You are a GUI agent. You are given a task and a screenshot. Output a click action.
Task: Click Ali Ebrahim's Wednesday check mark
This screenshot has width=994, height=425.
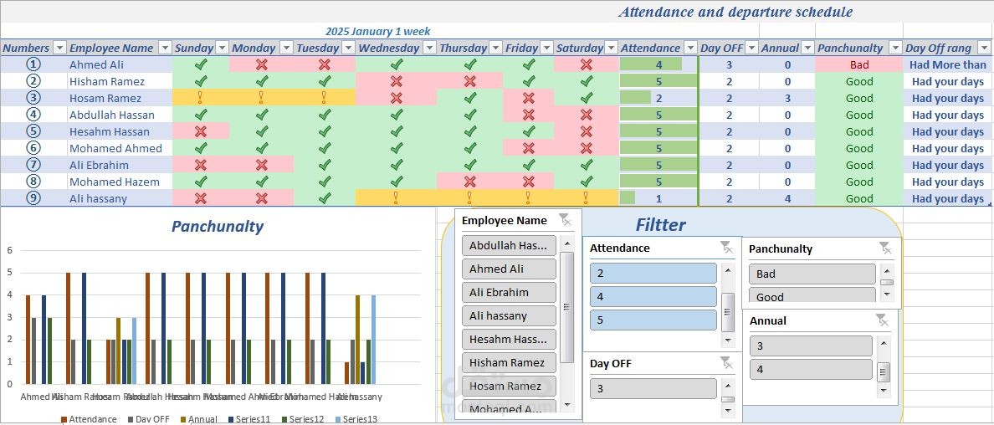(x=397, y=165)
